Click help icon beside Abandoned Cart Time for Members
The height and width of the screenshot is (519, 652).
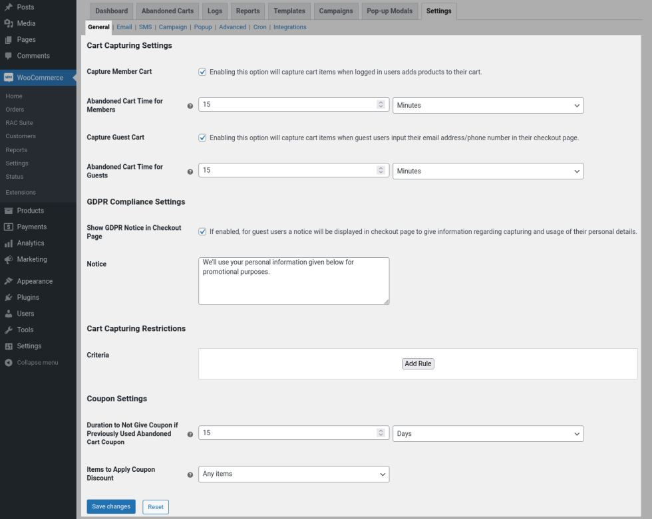tap(190, 106)
